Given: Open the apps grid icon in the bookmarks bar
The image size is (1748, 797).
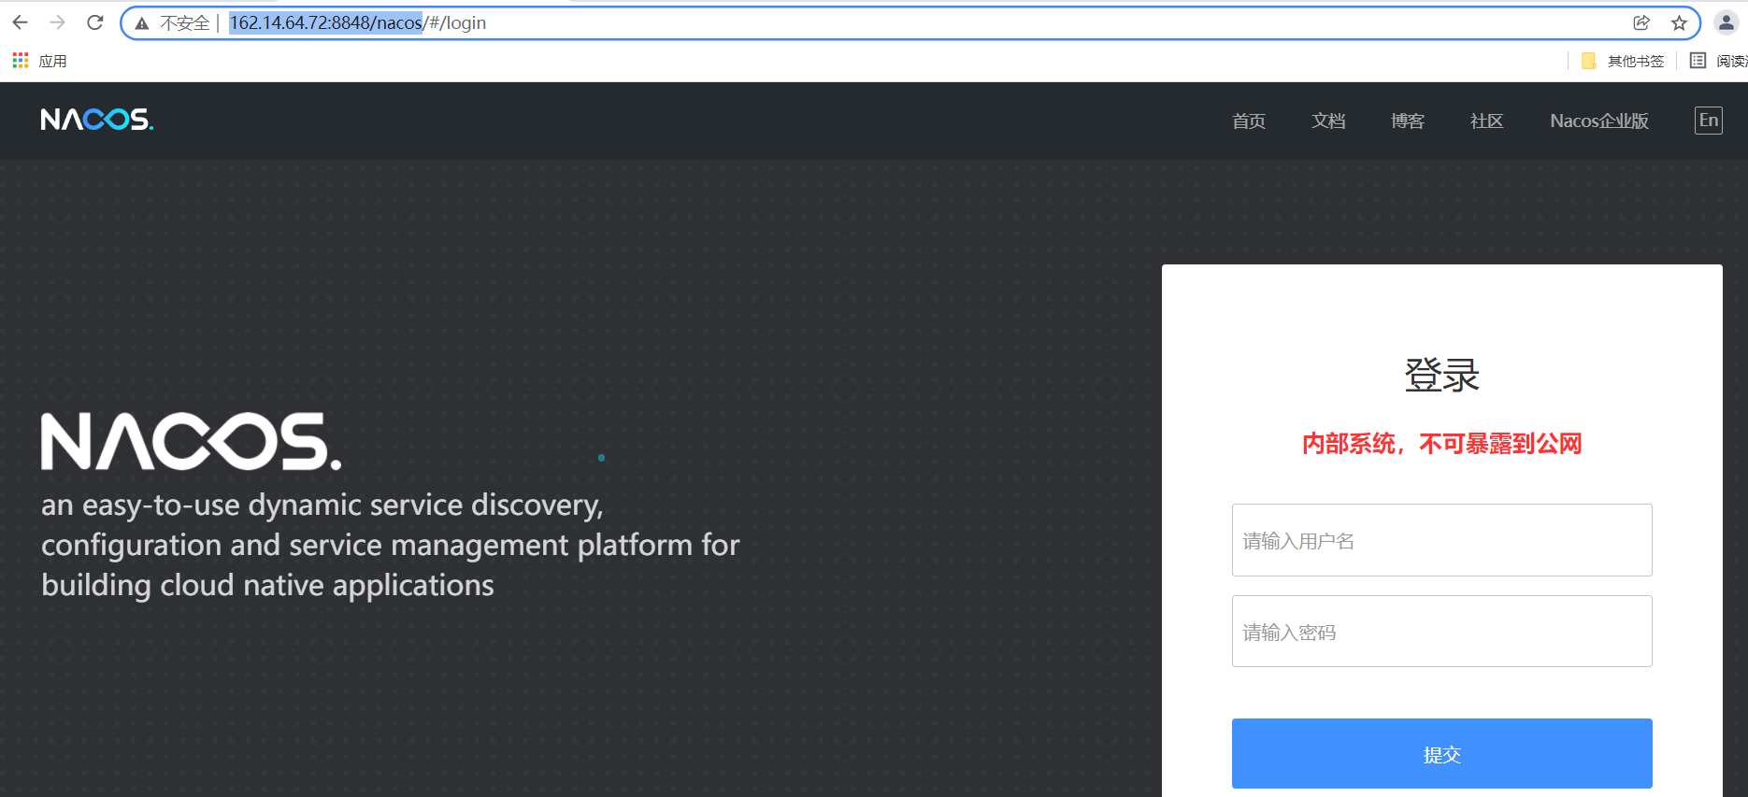Looking at the screenshot, I should [21, 61].
